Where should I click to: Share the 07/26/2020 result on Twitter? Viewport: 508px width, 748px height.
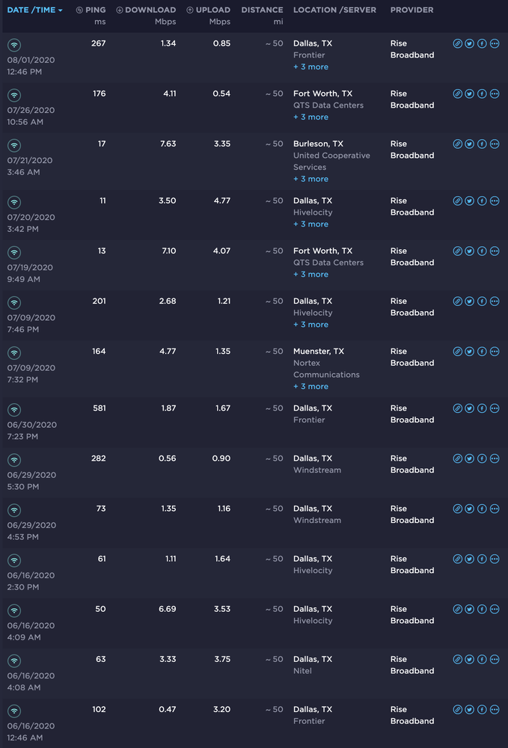pos(469,93)
